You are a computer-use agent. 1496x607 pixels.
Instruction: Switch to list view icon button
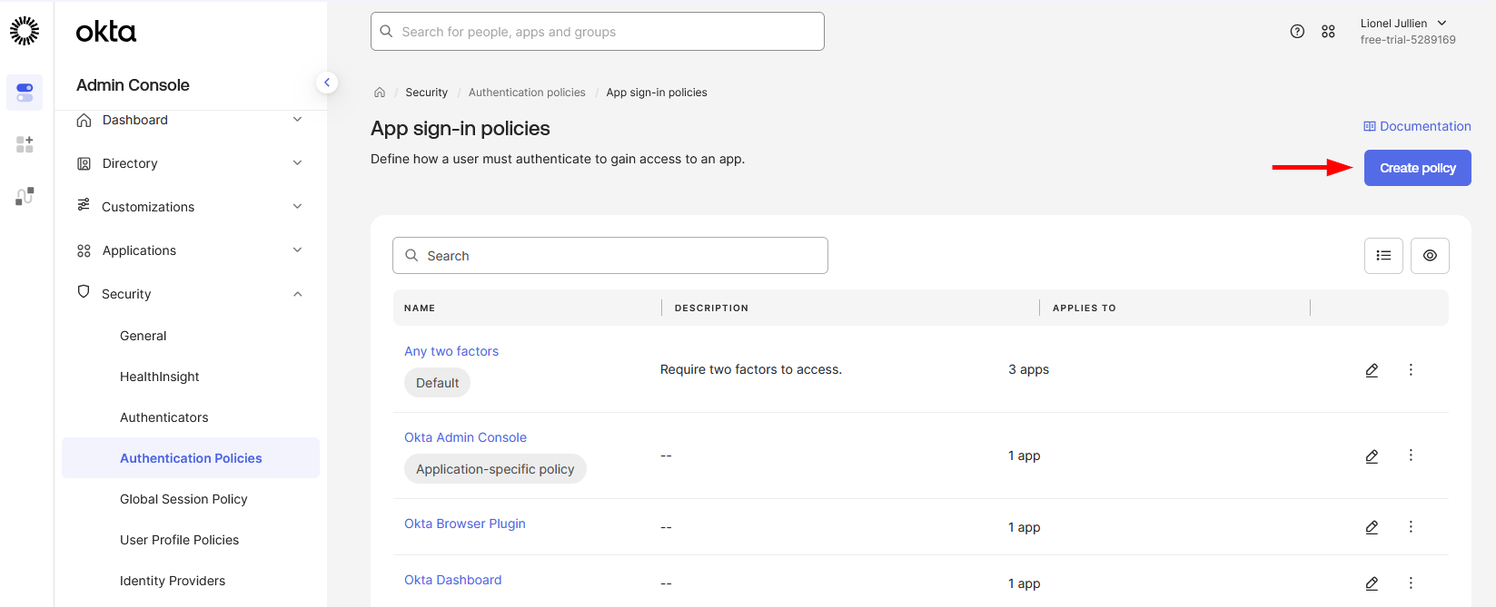pyautogui.click(x=1383, y=256)
